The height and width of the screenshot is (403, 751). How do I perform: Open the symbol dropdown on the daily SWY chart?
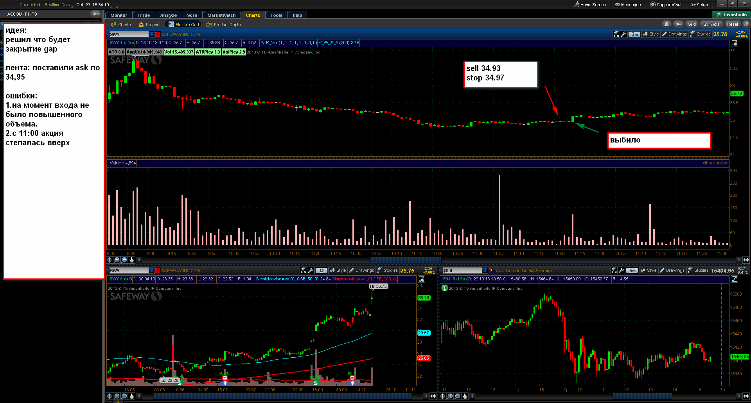coord(152,270)
